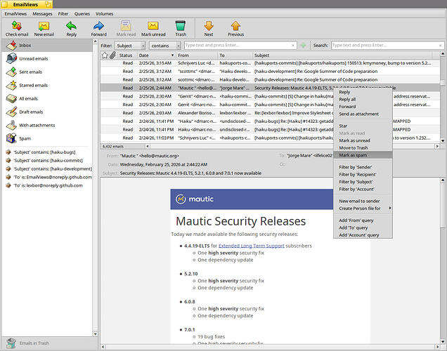447x351 pixels.
Task: Choose Add 'Account' query menu entry
Action: pos(363,235)
